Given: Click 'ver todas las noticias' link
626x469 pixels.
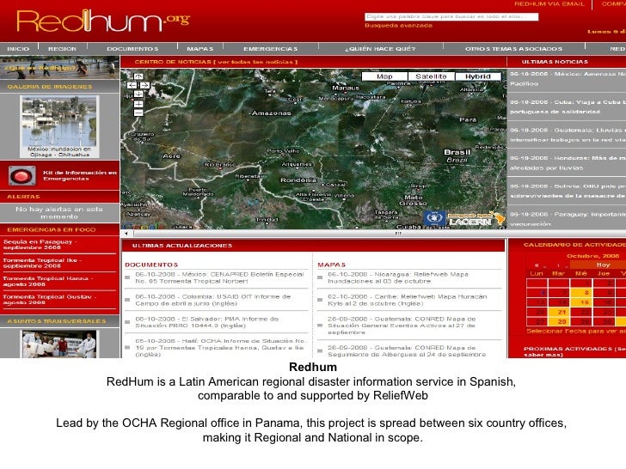Looking at the screenshot, I should pyautogui.click(x=255, y=62).
